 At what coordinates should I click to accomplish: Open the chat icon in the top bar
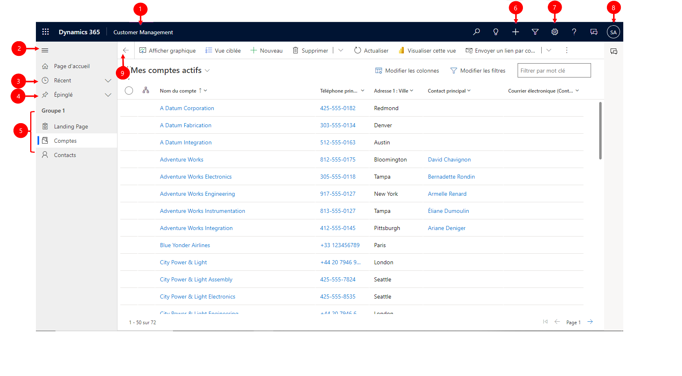point(594,32)
